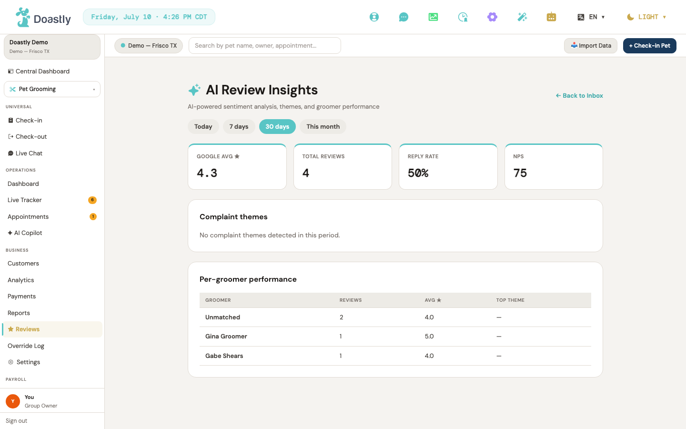Select the Unmatched groomer row
686x429 pixels.
click(395, 317)
